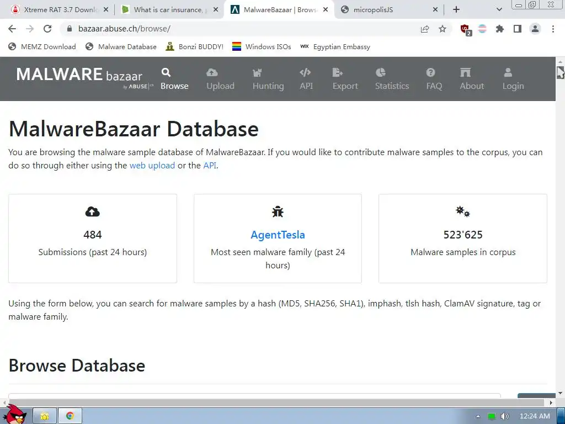Screen dimensions: 565x424
Task: Click the virus icon above 523'625
Action: tap(463, 211)
